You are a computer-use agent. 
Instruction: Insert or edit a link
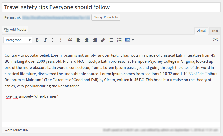point(103,40)
